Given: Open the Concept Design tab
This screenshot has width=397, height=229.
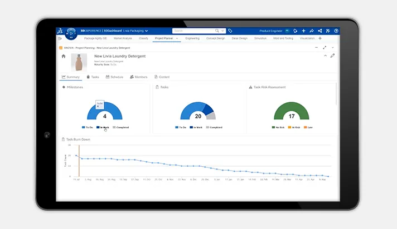Looking at the screenshot, I should (x=216, y=38).
